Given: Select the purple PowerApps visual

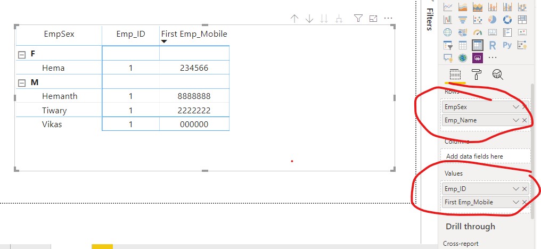Looking at the screenshot, I should pyautogui.click(x=478, y=57).
